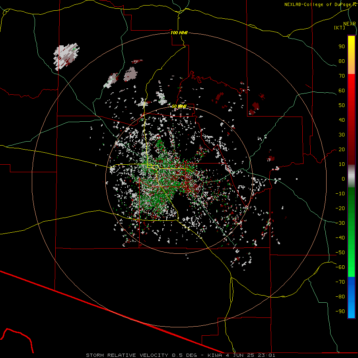Pick the orange segment of velocity color bar
The width and height of the screenshot is (358, 358).
(351, 67)
